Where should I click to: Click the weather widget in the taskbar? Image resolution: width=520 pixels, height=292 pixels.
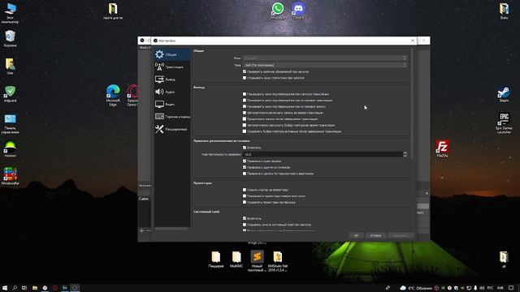416,288
